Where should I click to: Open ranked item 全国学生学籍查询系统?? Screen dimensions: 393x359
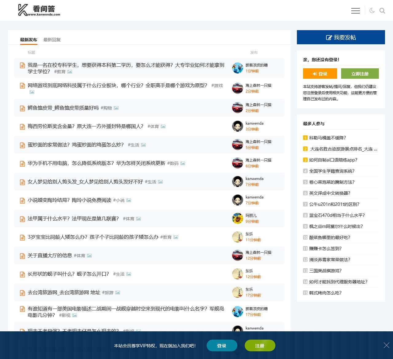(x=332, y=171)
